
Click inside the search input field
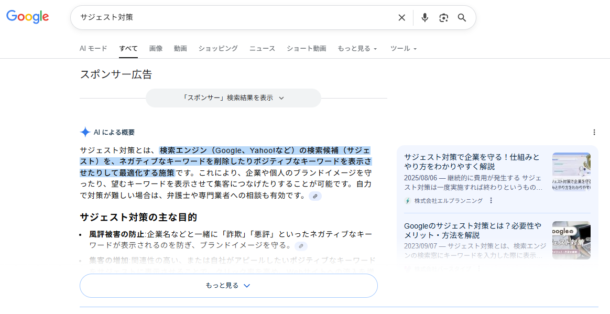(210, 17)
